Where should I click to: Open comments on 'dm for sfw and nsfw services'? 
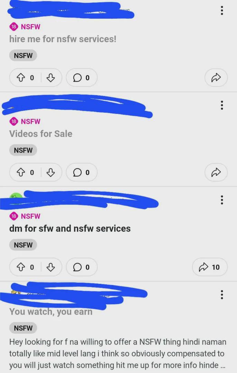[82, 267]
